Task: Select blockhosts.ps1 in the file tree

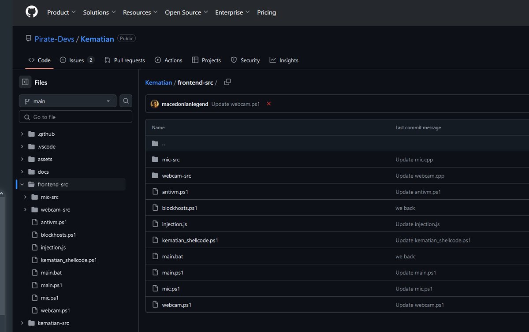Action: click(58, 235)
